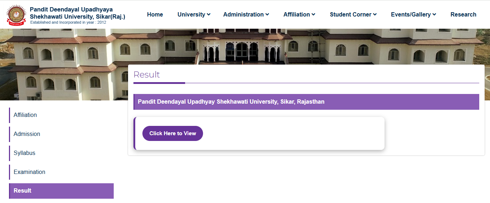Select Syllabus in the sidebar

tap(61, 153)
